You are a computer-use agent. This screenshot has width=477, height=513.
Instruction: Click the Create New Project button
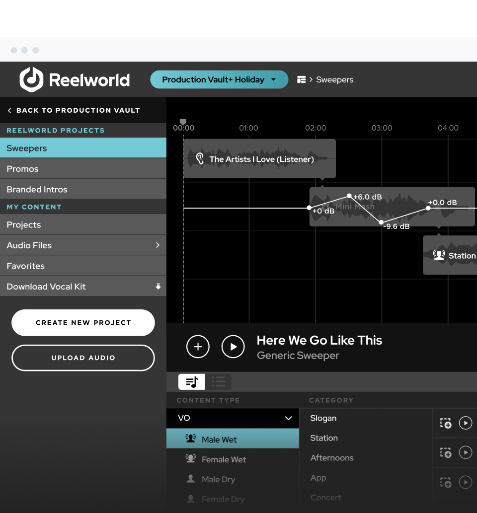point(83,323)
